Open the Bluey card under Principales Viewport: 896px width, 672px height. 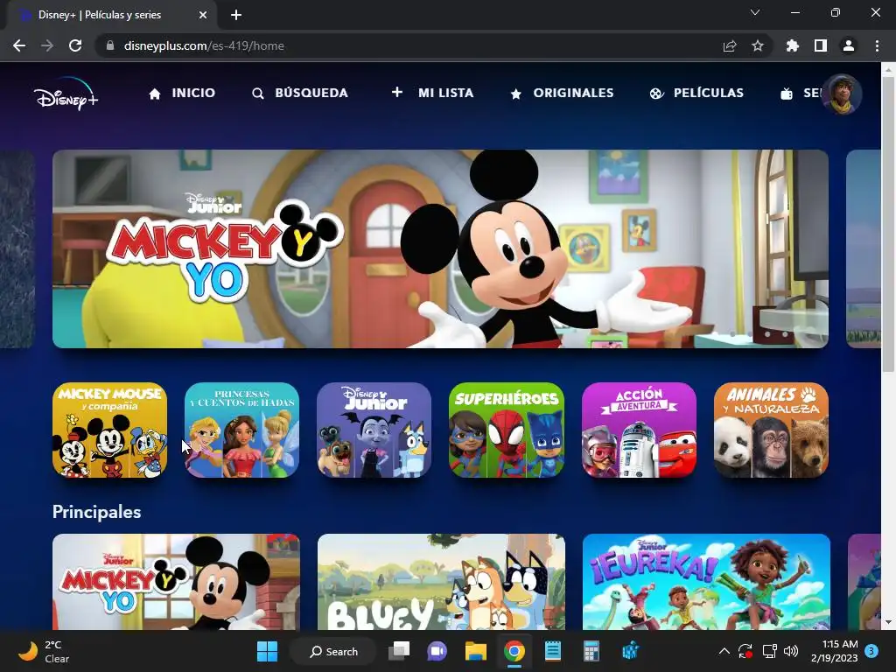[441, 582]
